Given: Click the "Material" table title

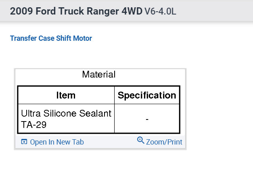Looking at the screenshot, I should [99, 75].
